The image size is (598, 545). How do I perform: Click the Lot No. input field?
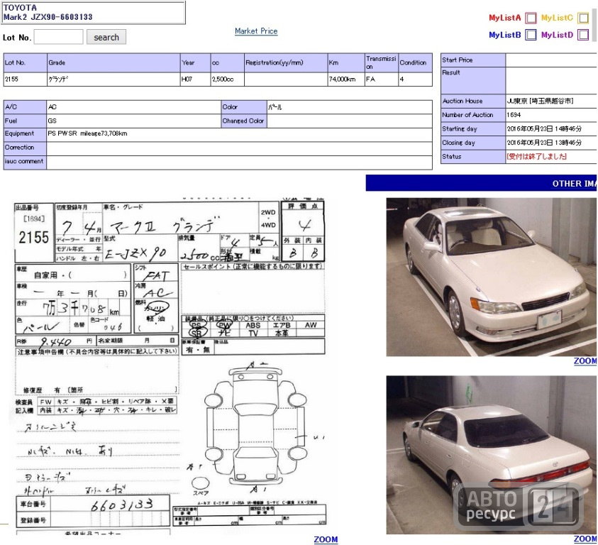[x=58, y=37]
